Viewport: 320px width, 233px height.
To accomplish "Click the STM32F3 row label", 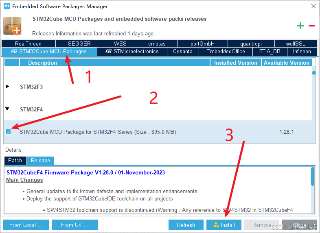I will coord(31,87).
